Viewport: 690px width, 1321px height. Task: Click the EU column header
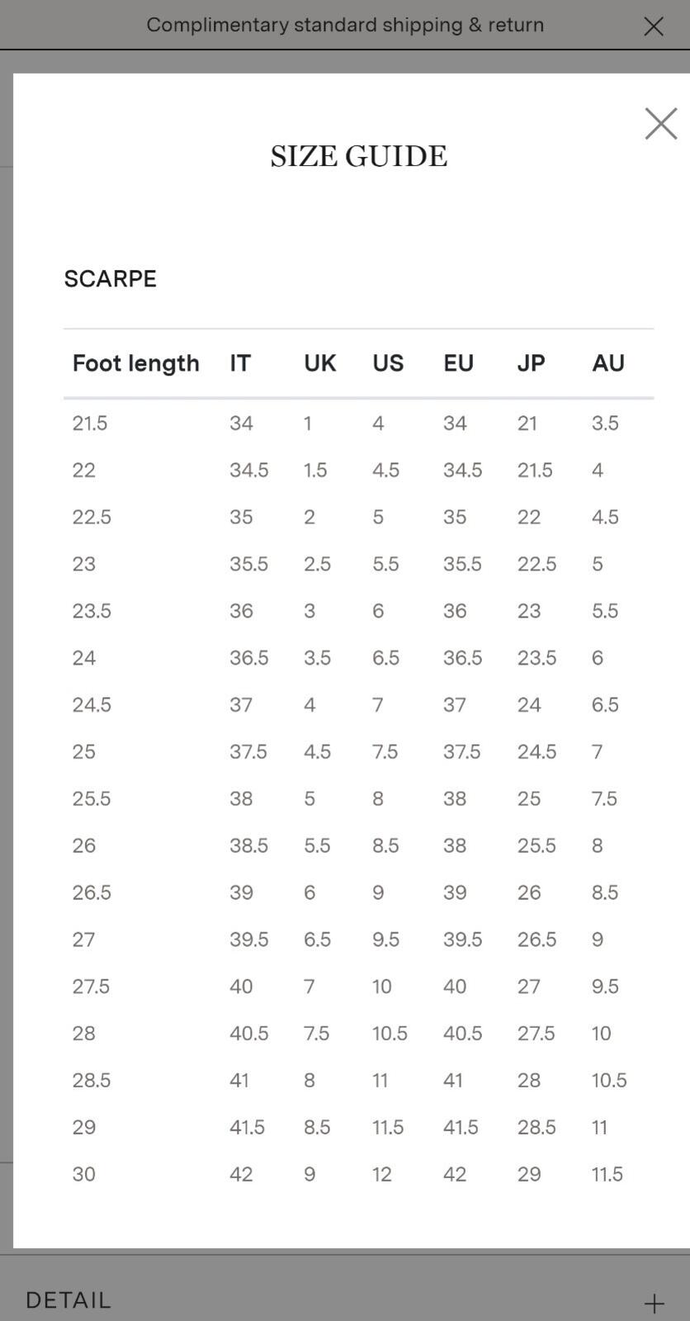[459, 363]
